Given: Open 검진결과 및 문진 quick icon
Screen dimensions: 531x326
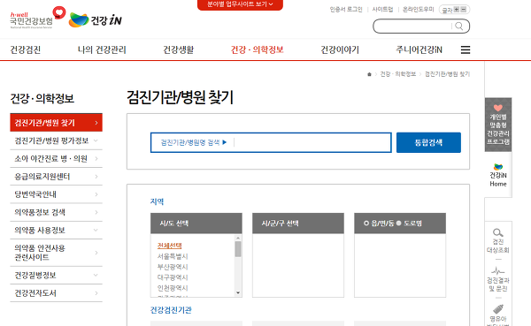Looking at the screenshot, I should coord(497,279).
